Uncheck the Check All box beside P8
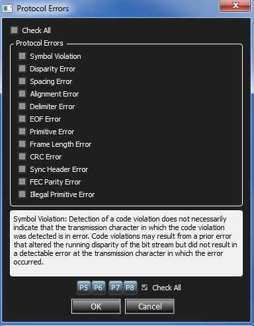The width and height of the screenshot is (254, 326). (x=145, y=288)
